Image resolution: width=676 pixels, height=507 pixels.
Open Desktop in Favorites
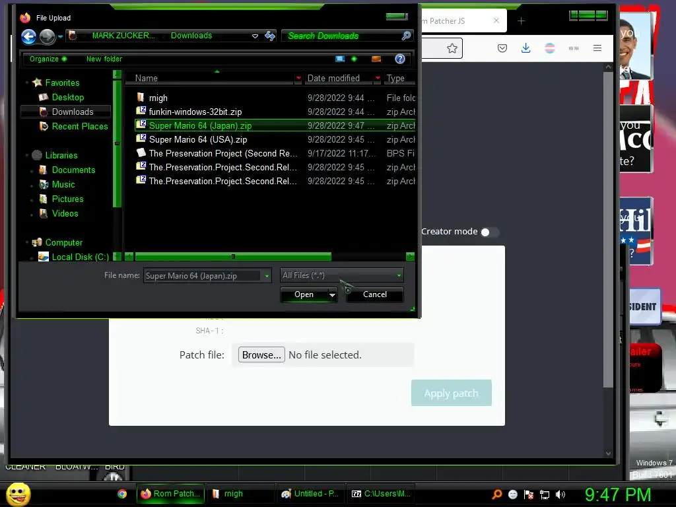(68, 98)
